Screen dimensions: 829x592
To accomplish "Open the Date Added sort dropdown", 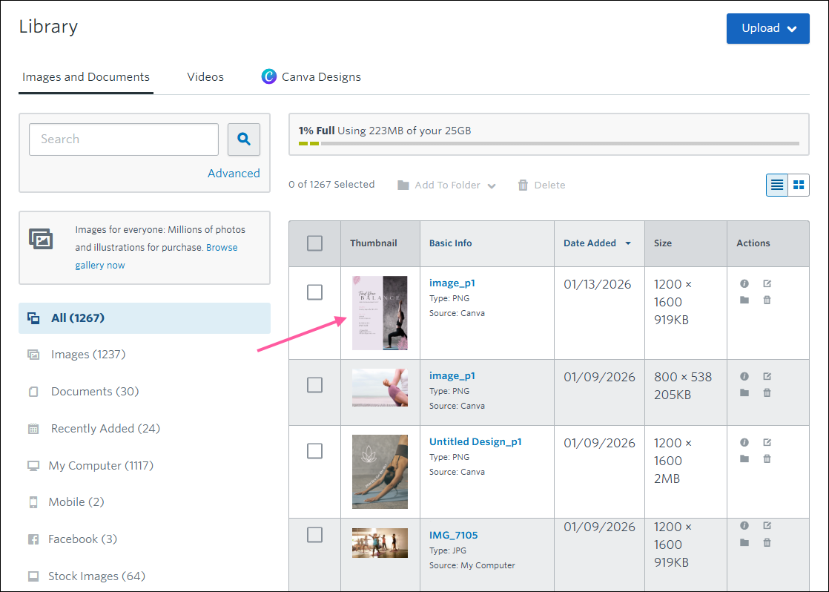I will click(x=627, y=243).
